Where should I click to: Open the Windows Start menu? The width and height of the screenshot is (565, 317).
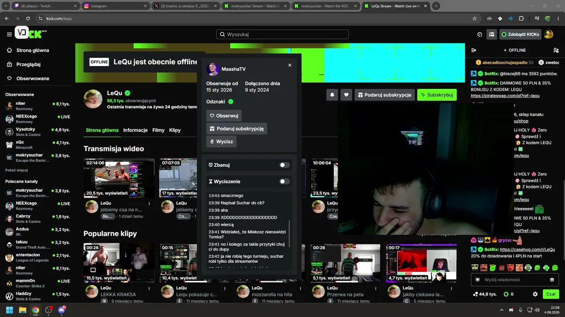(x=9, y=310)
